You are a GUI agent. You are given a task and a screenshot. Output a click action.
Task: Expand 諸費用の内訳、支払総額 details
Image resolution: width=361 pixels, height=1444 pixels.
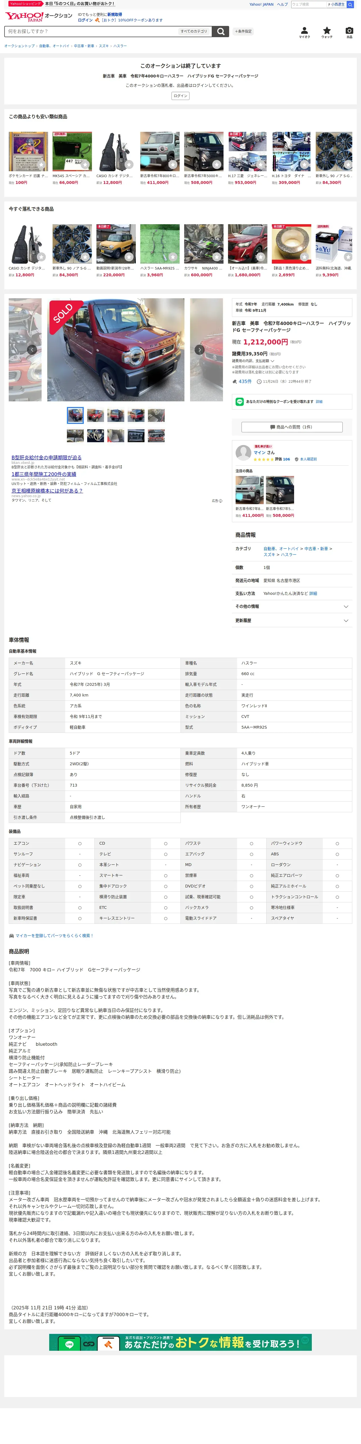point(253,361)
